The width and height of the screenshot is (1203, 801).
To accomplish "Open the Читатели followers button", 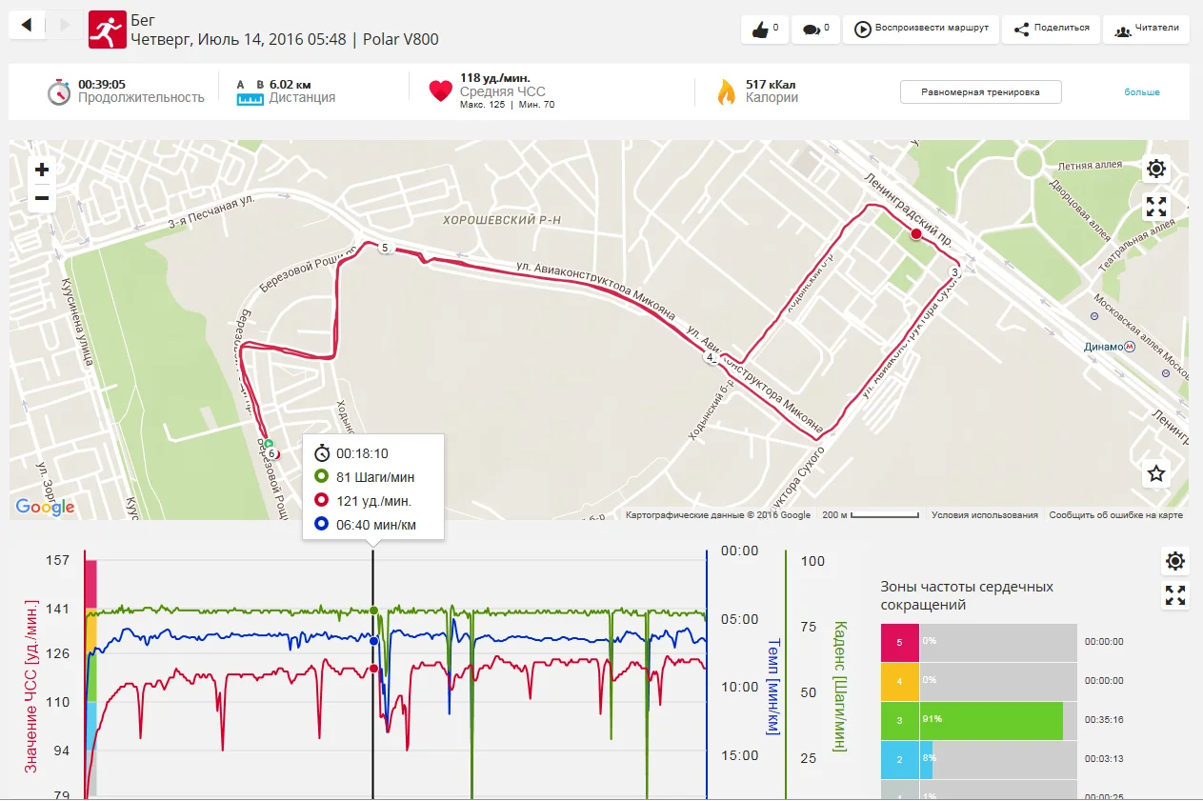I will point(1146,29).
